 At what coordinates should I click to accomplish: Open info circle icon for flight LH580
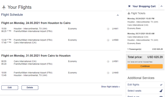[108, 40]
